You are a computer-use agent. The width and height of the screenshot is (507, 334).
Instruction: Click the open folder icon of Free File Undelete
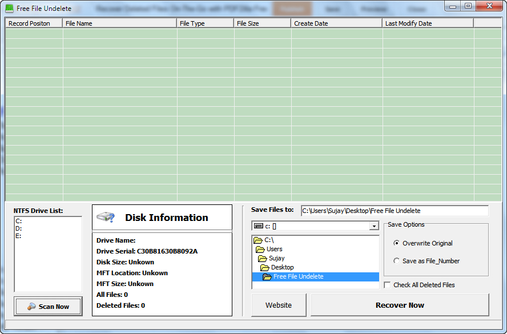click(267, 277)
